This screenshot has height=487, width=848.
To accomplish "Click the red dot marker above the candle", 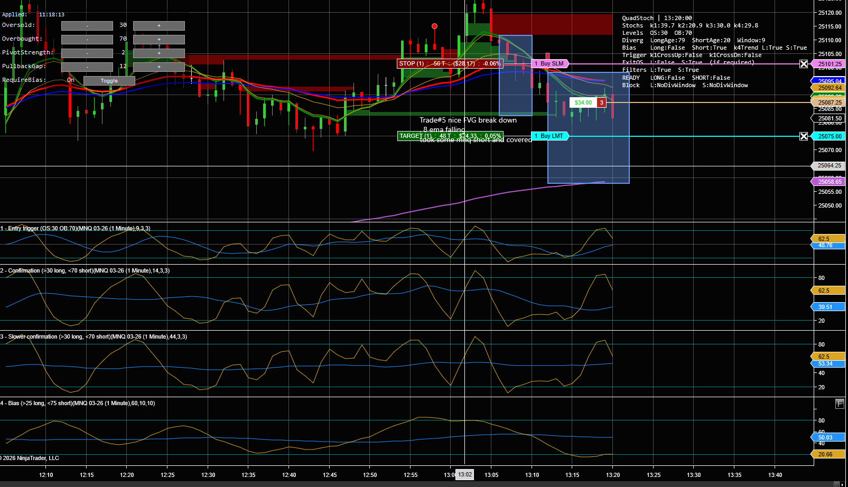I will click(x=434, y=26).
